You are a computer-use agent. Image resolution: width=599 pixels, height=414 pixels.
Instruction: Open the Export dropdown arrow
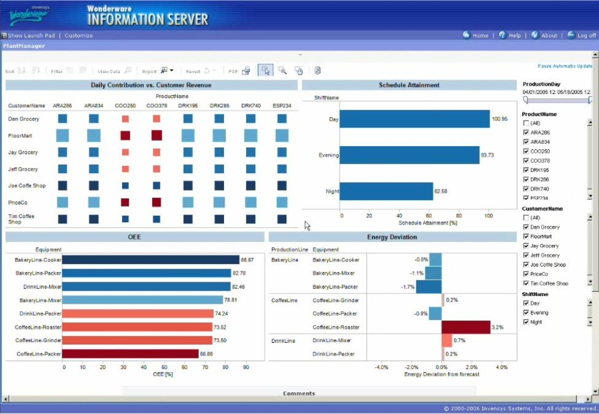tap(171, 70)
